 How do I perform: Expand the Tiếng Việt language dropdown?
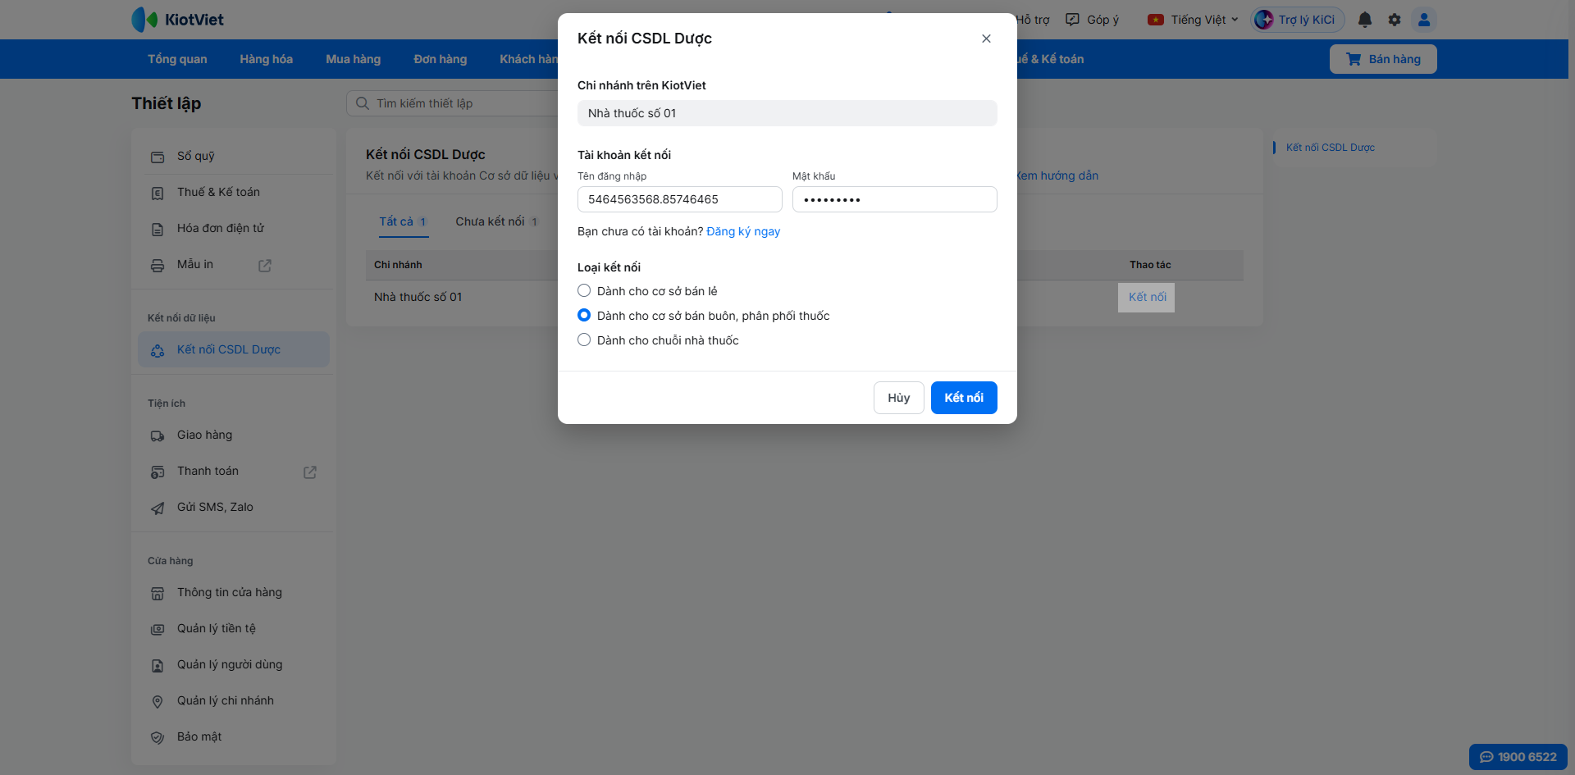(x=1194, y=20)
